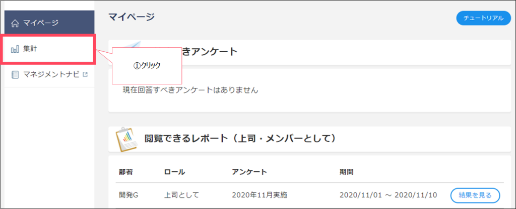Click the チュートリアル button

tap(483, 18)
